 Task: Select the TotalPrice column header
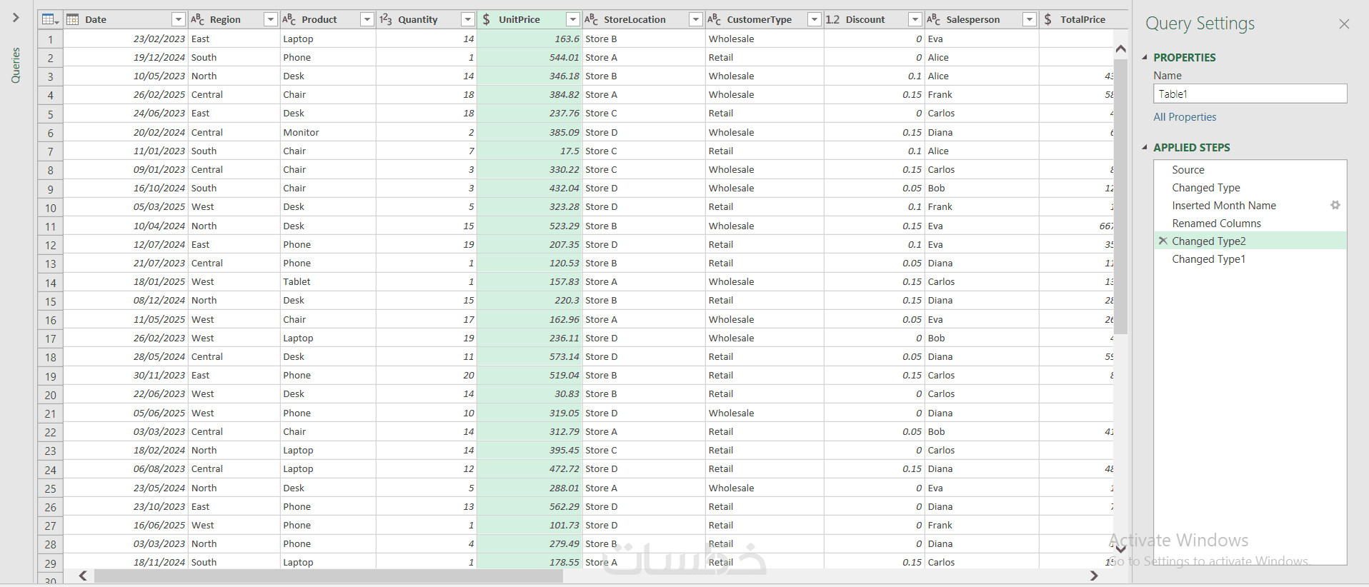click(x=1083, y=19)
